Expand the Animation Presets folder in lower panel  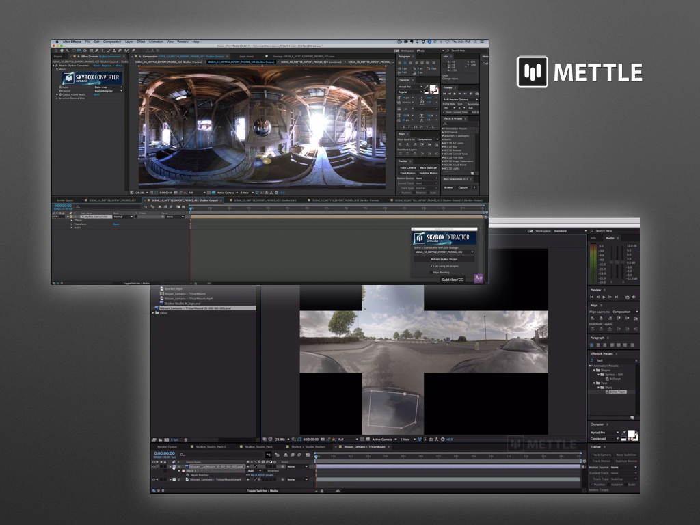(590, 366)
